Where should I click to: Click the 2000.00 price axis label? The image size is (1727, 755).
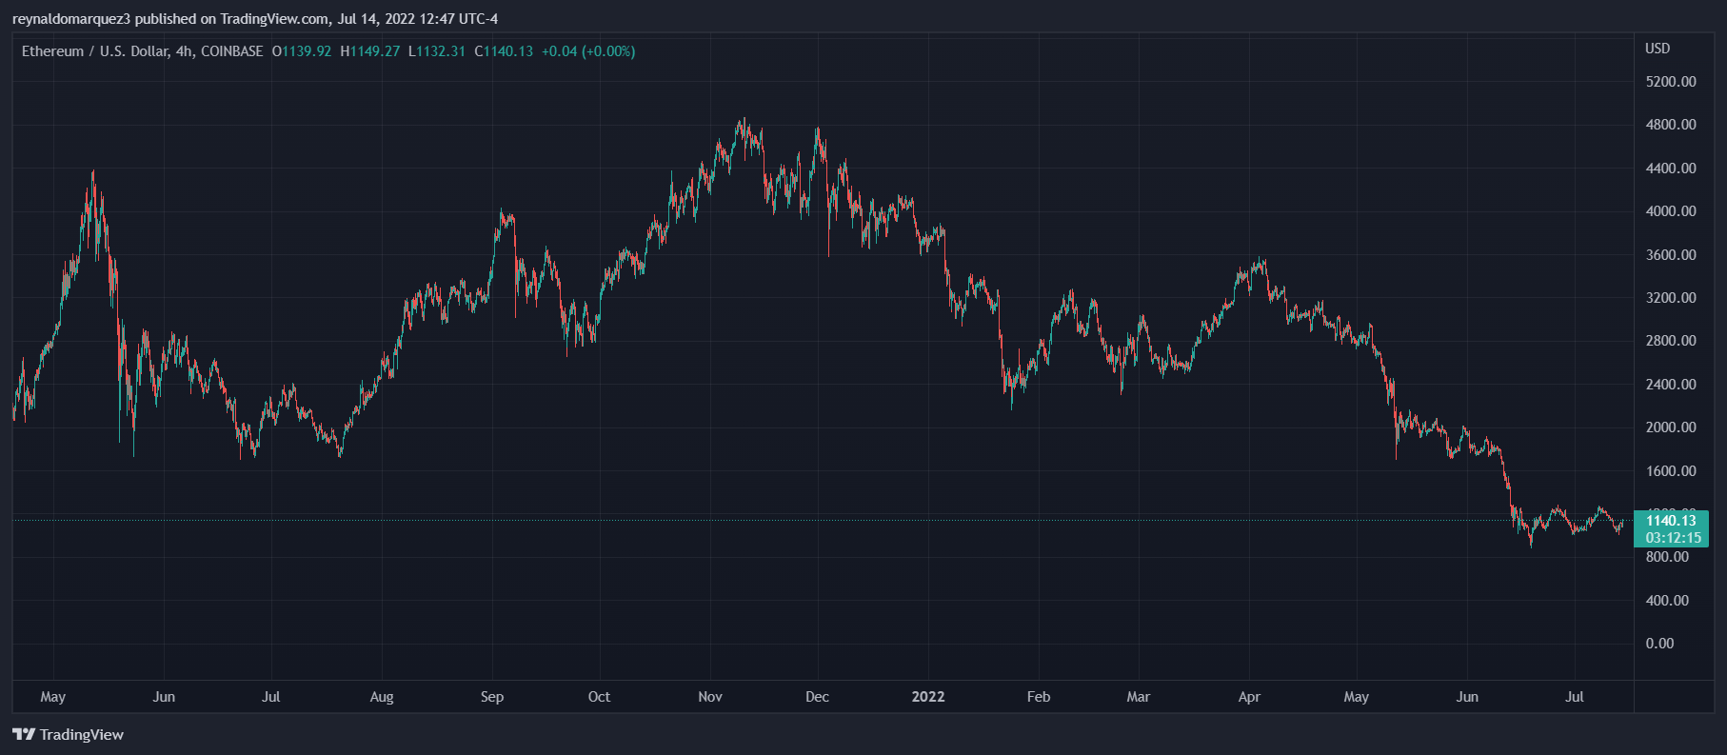click(1671, 427)
